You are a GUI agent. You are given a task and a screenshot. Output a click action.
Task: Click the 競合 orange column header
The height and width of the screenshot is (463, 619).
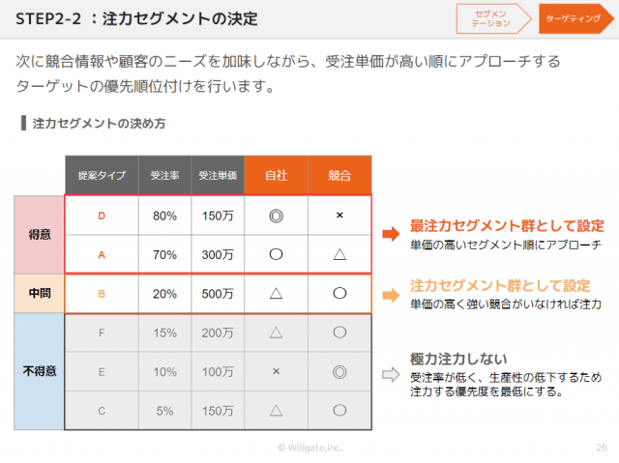pyautogui.click(x=339, y=176)
